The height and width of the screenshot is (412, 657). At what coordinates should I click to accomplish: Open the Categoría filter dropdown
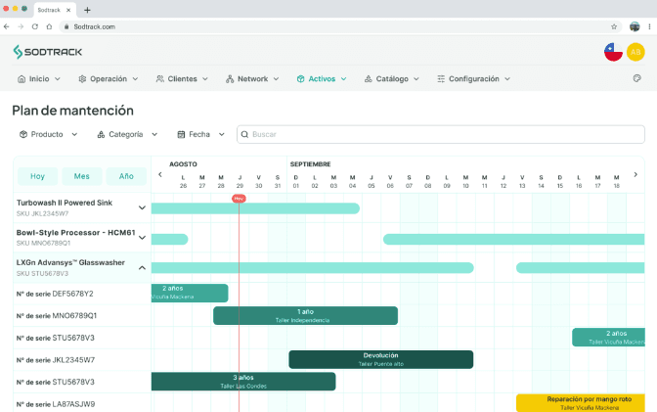[x=127, y=134]
